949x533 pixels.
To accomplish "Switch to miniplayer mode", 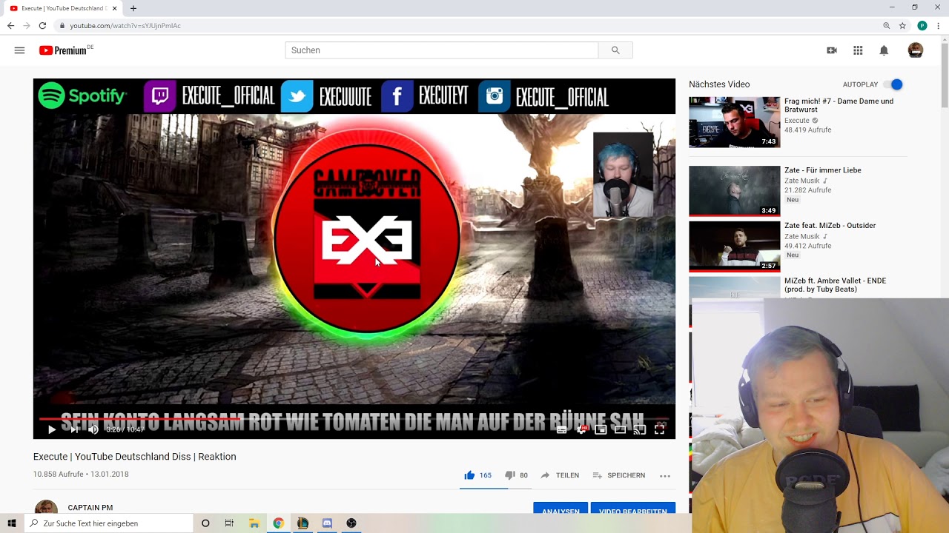I will pyautogui.click(x=601, y=429).
